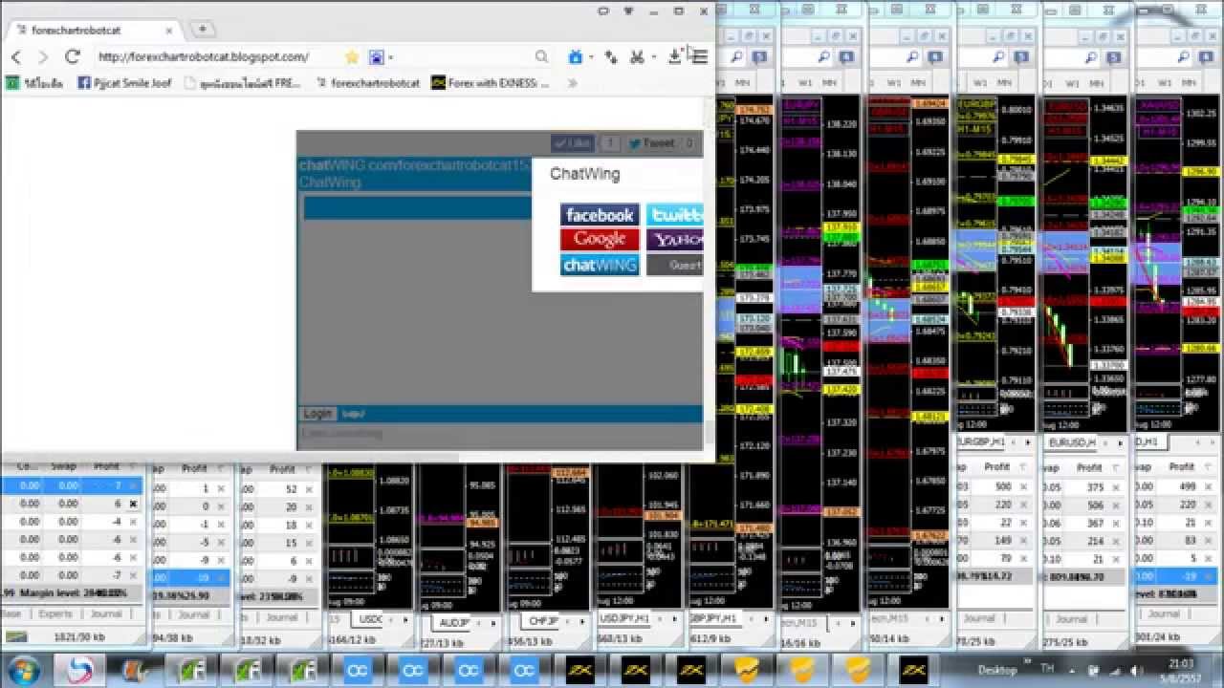
Task: Close the order showing profit 500
Action: (x=1023, y=486)
